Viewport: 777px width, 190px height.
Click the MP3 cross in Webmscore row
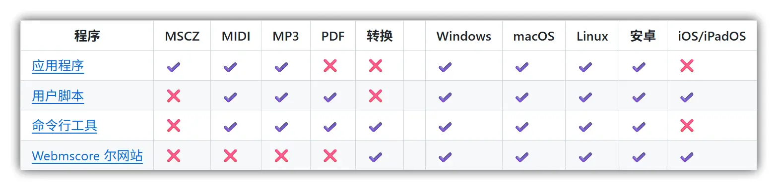pos(281,156)
